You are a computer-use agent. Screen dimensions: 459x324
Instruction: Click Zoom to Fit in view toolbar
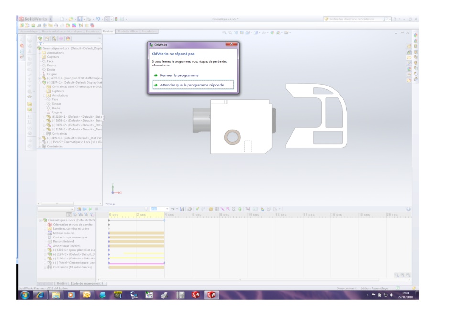pos(224,33)
